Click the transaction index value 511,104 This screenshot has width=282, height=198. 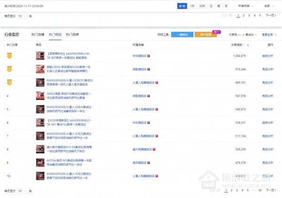coord(241,136)
